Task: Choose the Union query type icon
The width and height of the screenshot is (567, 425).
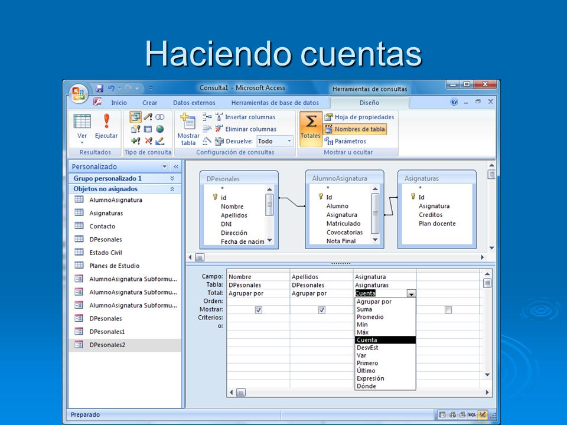Action: pyautogui.click(x=159, y=117)
